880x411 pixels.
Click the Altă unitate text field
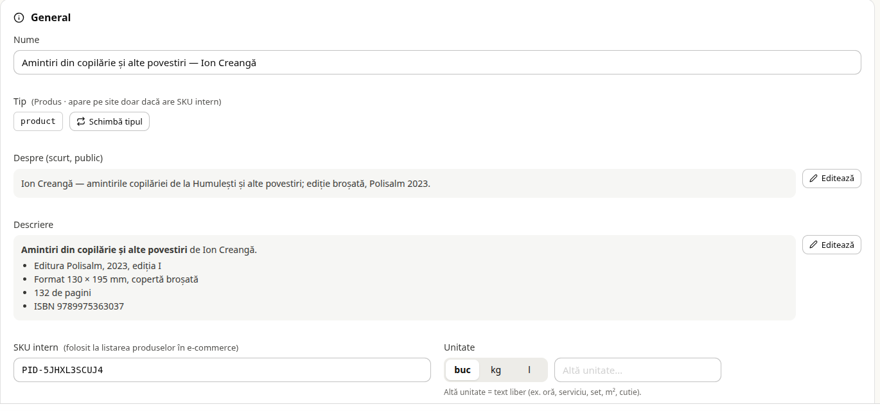(x=638, y=370)
